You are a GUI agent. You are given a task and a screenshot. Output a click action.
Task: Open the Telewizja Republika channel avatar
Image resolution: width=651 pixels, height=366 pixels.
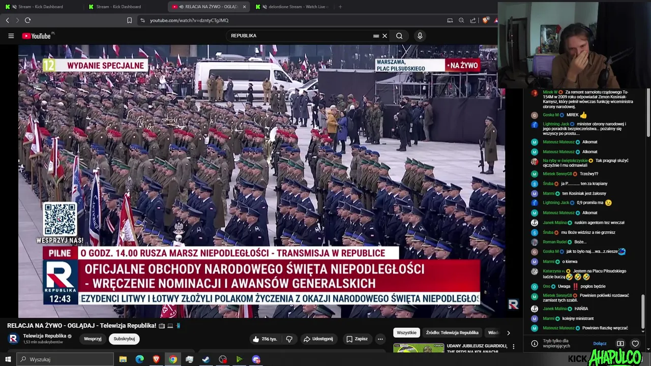pyautogui.click(x=14, y=339)
